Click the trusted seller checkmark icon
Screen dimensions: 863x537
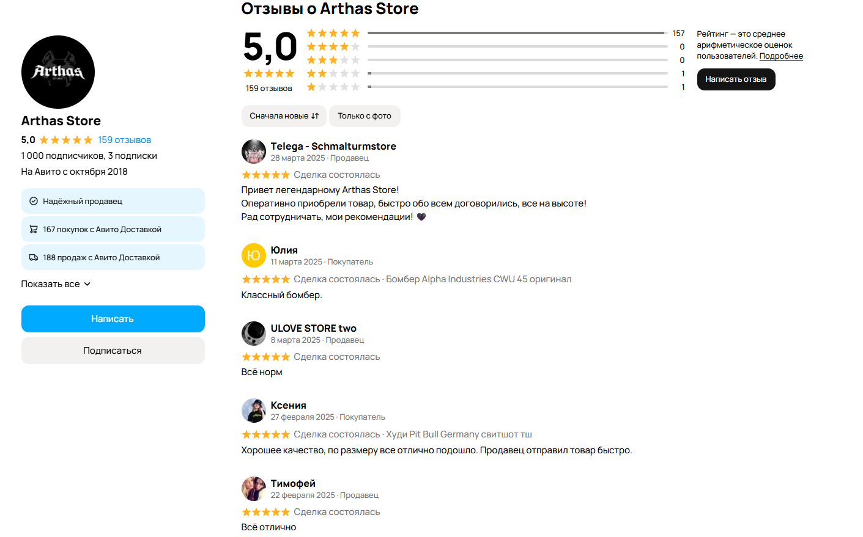[32, 201]
